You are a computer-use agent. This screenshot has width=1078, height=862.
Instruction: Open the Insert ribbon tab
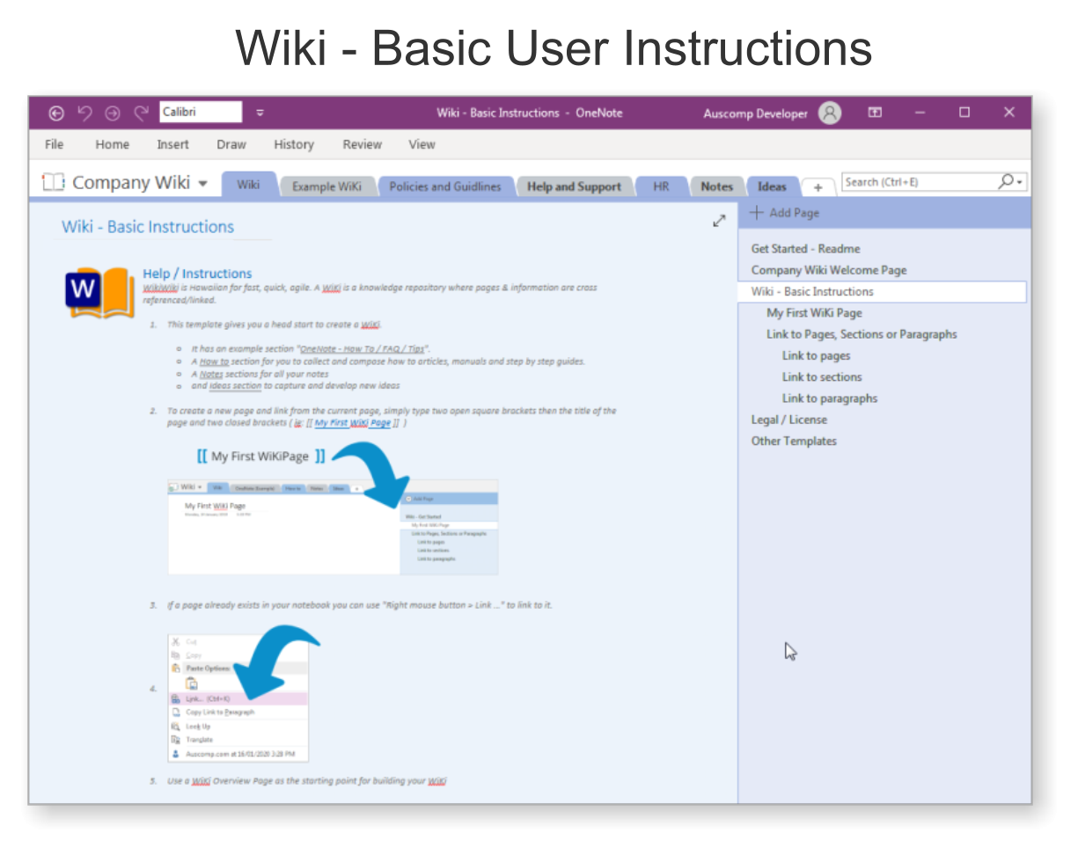coord(172,144)
